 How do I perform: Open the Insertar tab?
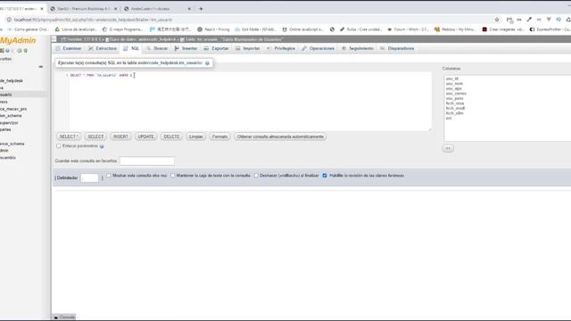(186, 48)
